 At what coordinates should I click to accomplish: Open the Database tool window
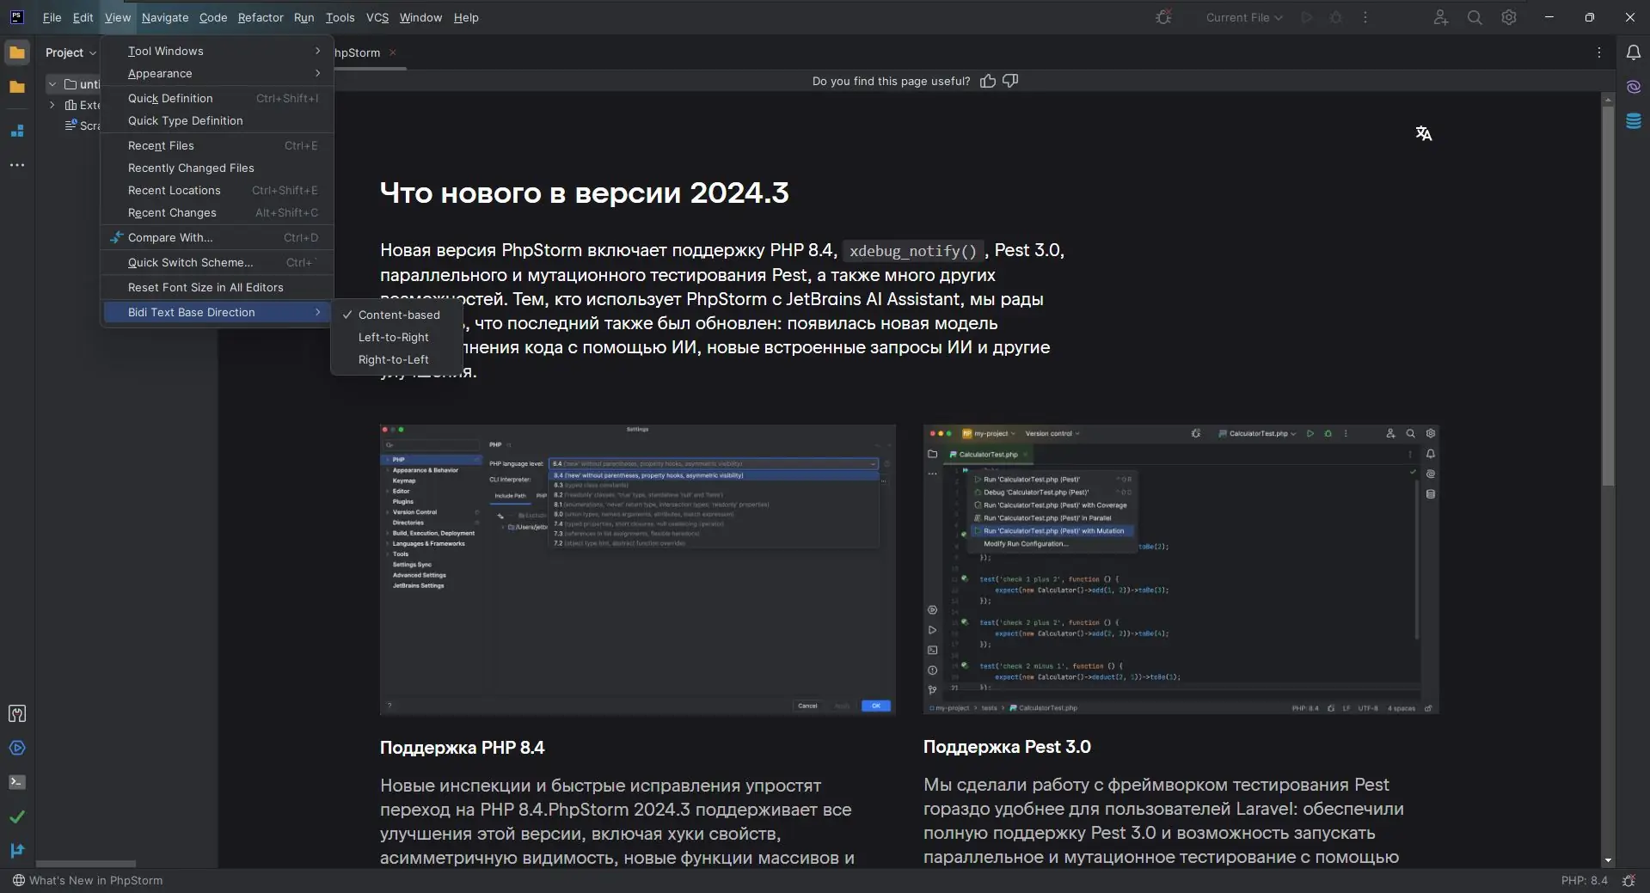[1634, 120]
